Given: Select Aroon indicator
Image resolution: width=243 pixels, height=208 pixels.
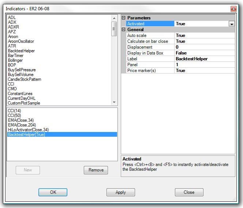Looking at the screenshot, I should (x=13, y=37).
